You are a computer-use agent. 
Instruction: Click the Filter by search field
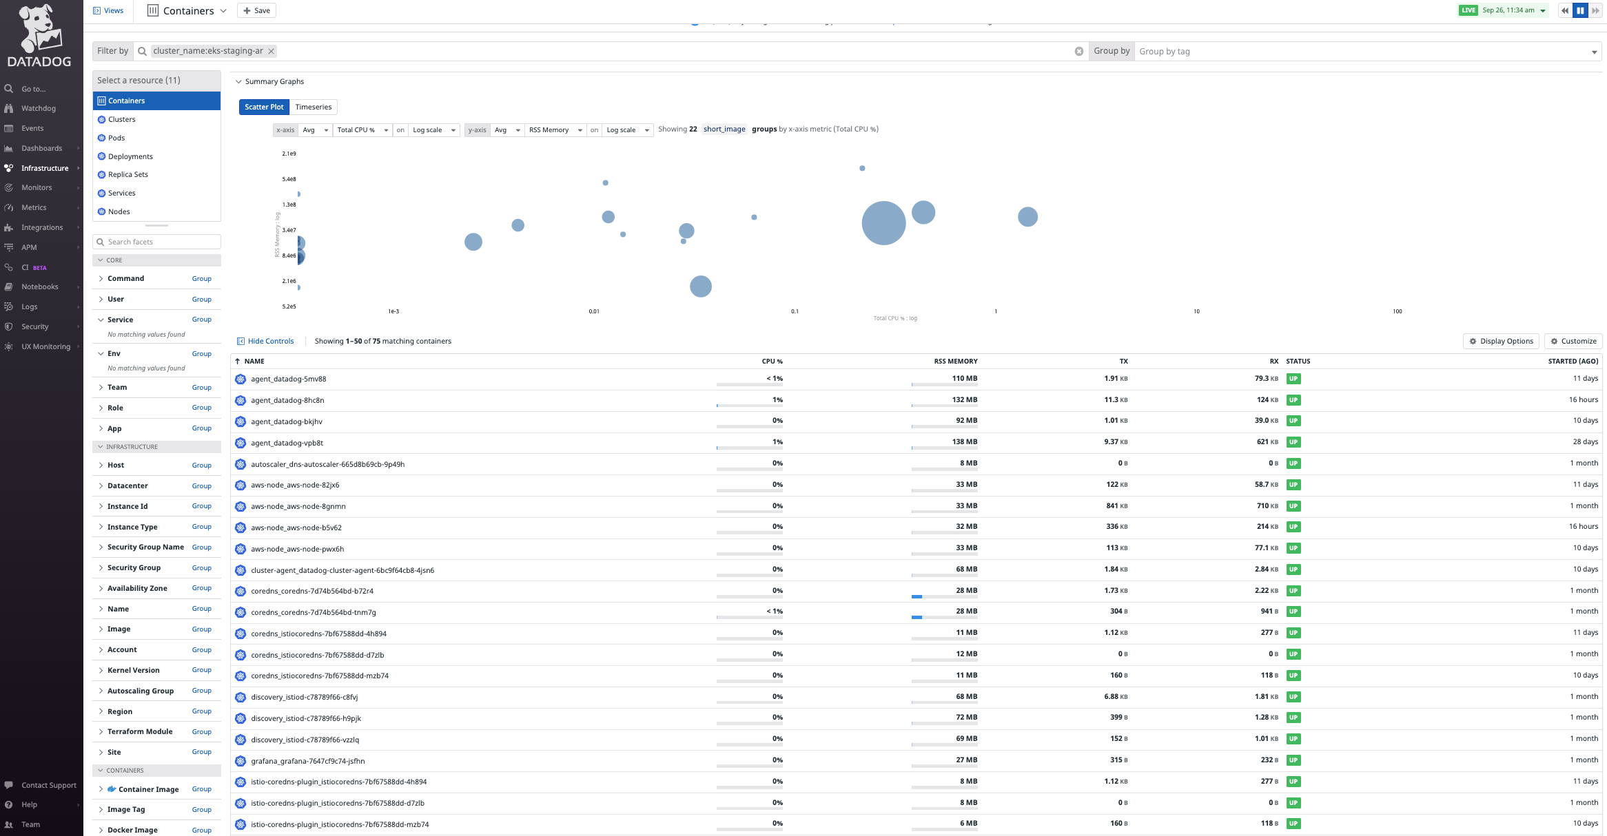(609, 51)
